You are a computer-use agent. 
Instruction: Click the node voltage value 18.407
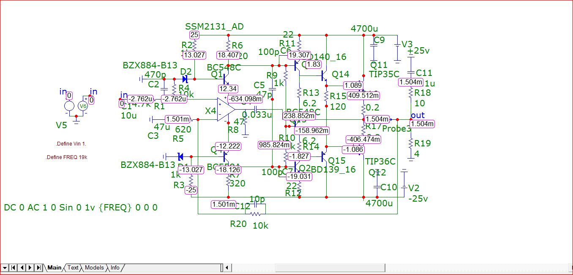pyautogui.click(x=228, y=55)
